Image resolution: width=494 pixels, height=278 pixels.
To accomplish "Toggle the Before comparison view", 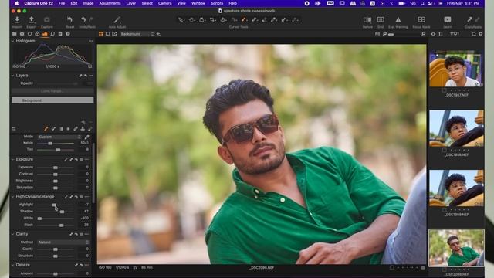I will tap(367, 20).
